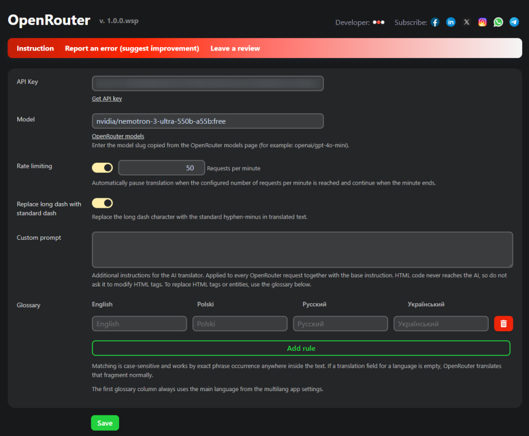This screenshot has height=436, width=529.
Task: Click the developer three-dot logo
Action: (378, 22)
